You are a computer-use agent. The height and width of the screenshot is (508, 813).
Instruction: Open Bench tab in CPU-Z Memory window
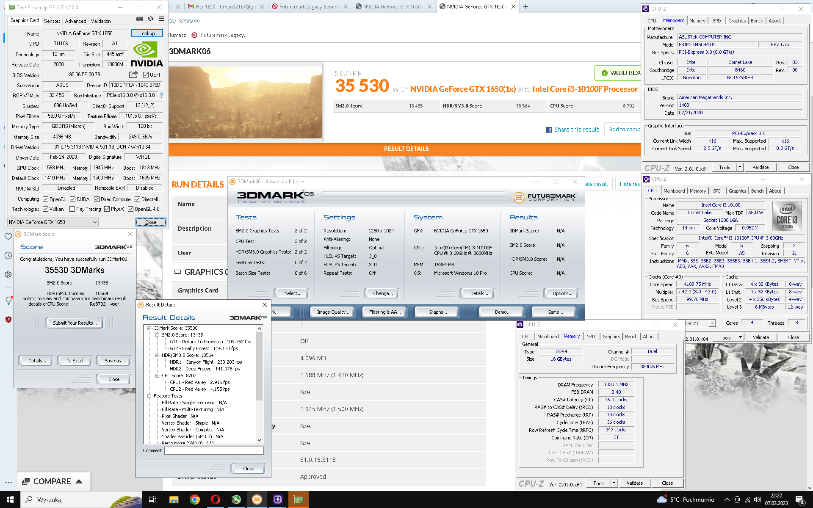pos(631,337)
